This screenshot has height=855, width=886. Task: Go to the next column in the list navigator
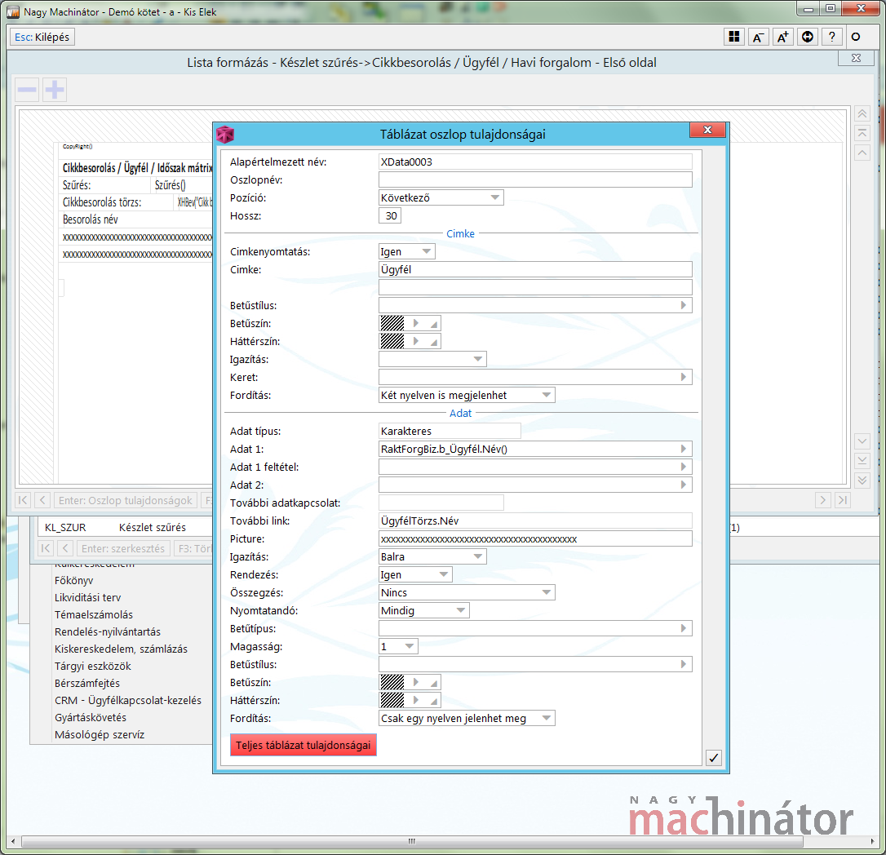(822, 500)
